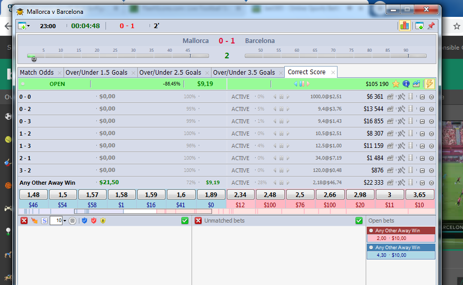Click the ladder grid icon on 2 - 1 row
463x285 pixels.
point(410,158)
